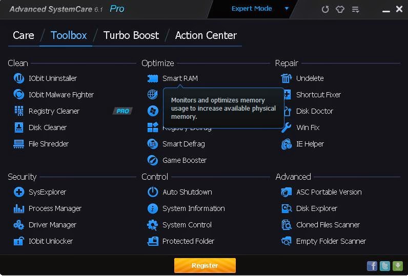Click the Process Manager chart icon
Image resolution: width=408 pixels, height=276 pixels.
(x=19, y=208)
